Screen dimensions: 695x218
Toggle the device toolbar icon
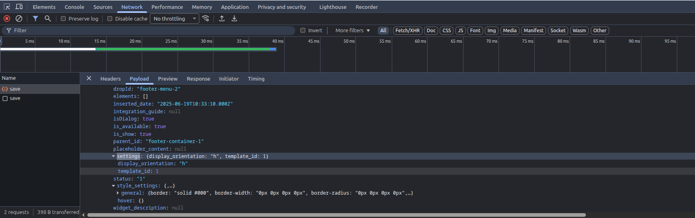(19, 7)
